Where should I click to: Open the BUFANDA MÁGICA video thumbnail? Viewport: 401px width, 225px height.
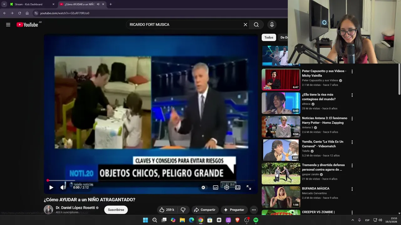pyautogui.click(x=281, y=197)
